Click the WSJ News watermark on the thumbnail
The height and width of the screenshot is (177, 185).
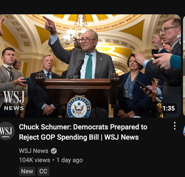(14, 101)
